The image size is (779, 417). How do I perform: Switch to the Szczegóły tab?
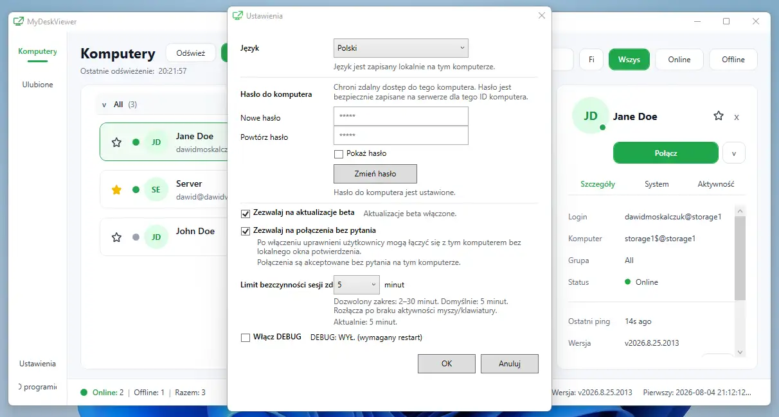[598, 184]
